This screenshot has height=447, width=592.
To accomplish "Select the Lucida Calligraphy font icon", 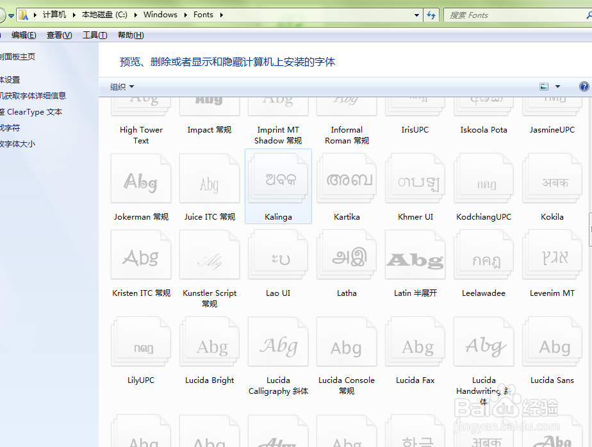I will click(x=278, y=342).
